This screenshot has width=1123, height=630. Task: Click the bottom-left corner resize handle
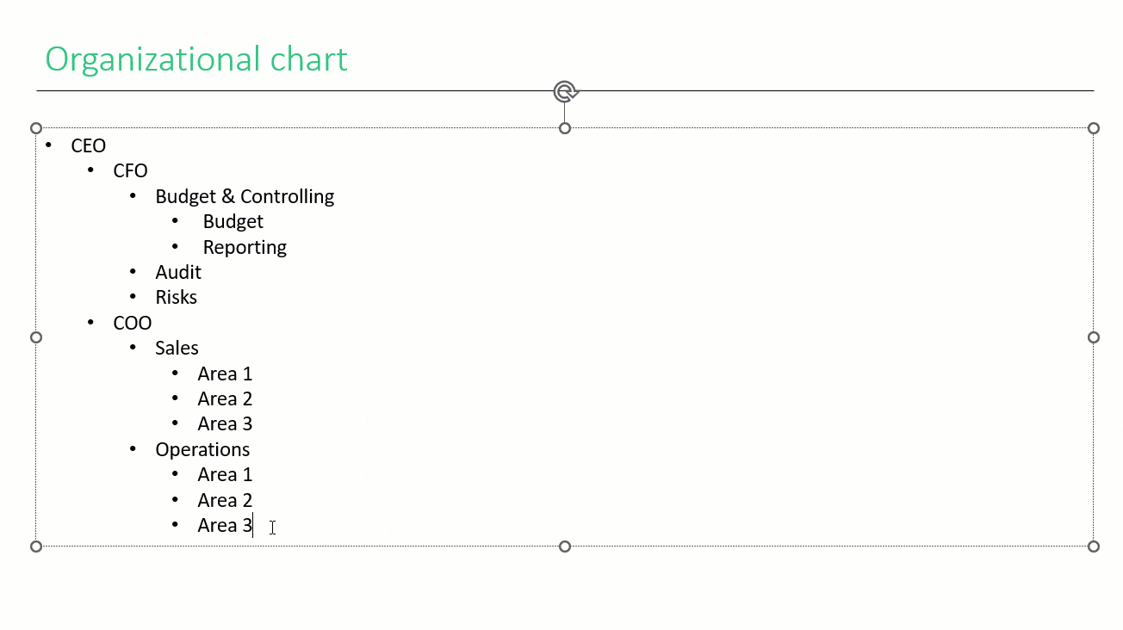[36, 547]
